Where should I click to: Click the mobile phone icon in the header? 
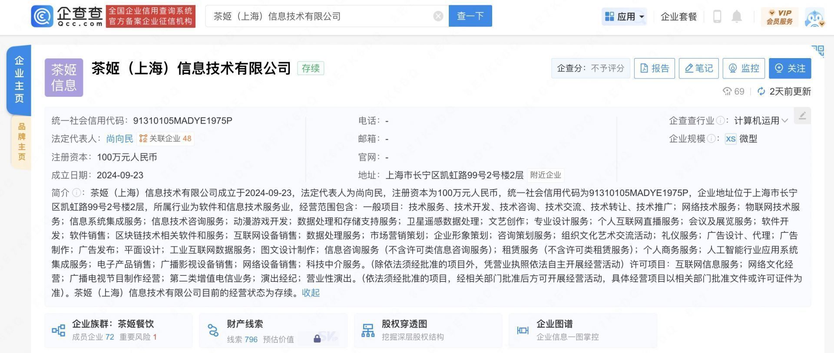point(717,16)
